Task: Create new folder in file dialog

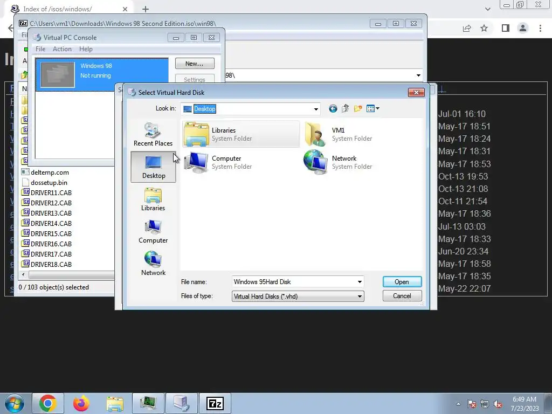Action: pyautogui.click(x=358, y=108)
